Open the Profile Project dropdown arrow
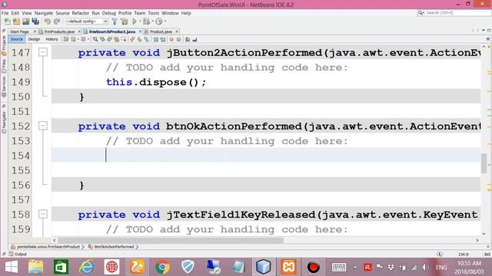 pyautogui.click(x=165, y=21)
